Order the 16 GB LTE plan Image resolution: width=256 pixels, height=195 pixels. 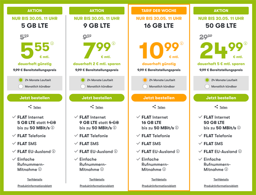pyautogui.click(x=159, y=98)
